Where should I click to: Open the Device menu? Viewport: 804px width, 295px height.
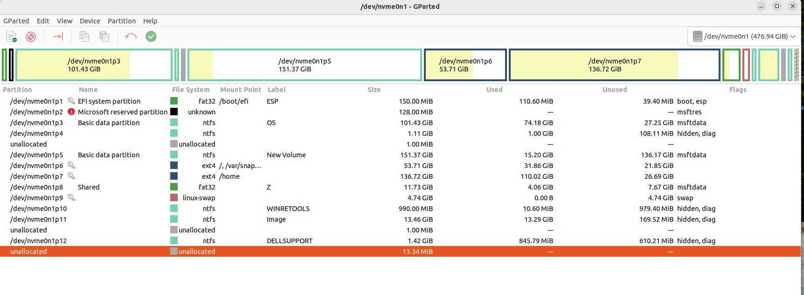(x=90, y=21)
